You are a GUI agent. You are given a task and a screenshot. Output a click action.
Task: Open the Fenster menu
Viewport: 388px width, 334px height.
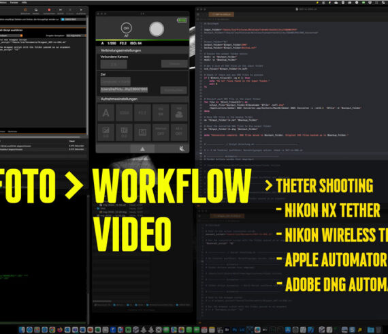(14, 3)
